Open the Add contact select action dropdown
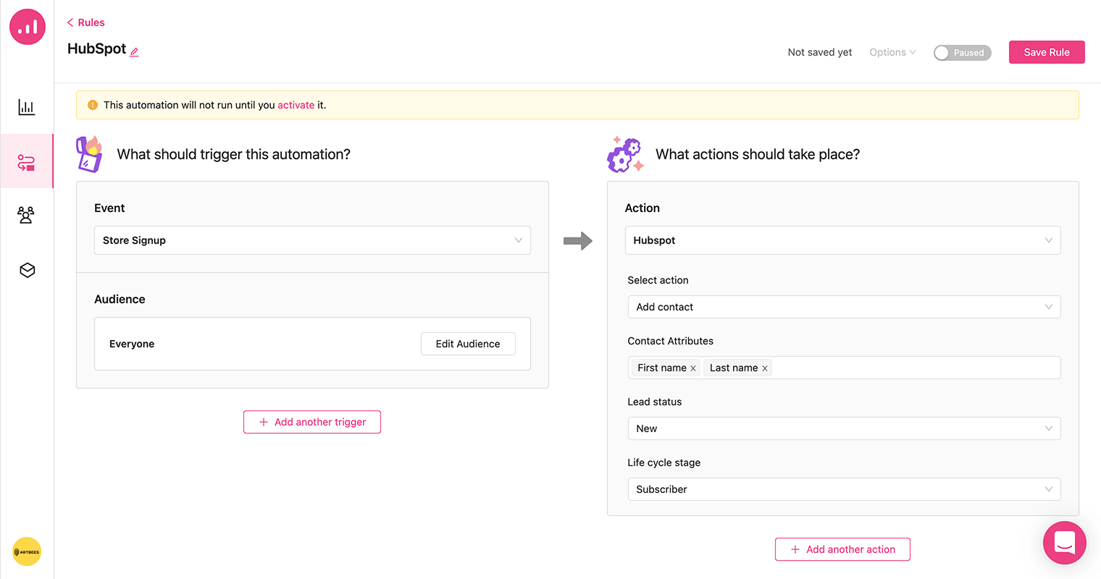Viewport: 1101px width, 579px height. point(844,307)
